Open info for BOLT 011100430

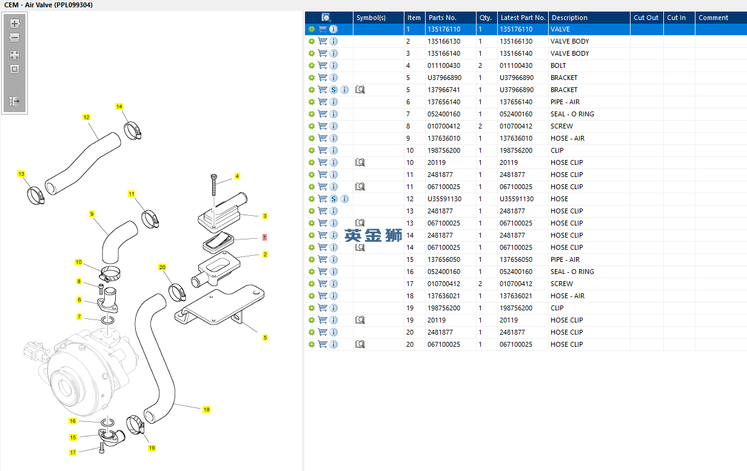pyautogui.click(x=333, y=65)
